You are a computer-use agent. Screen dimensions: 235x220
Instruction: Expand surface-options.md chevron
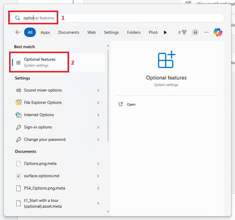(x=98, y=176)
